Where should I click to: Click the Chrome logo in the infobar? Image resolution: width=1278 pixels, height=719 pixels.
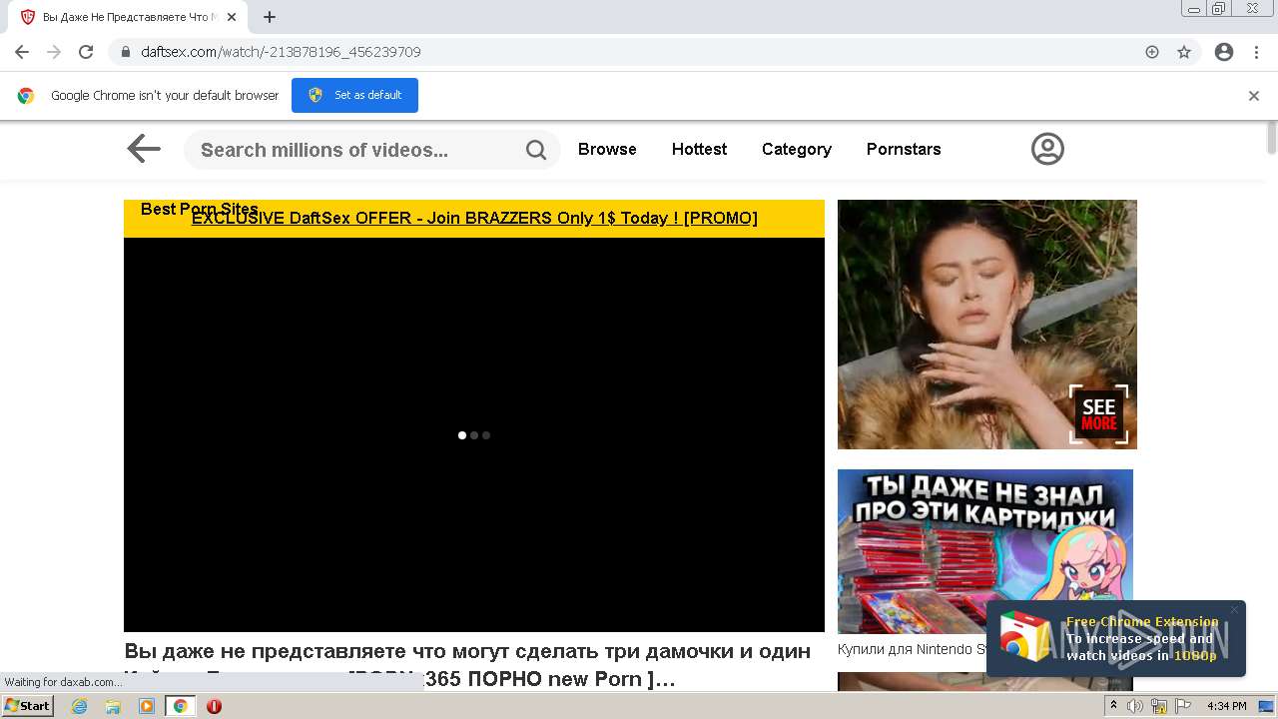tap(26, 96)
